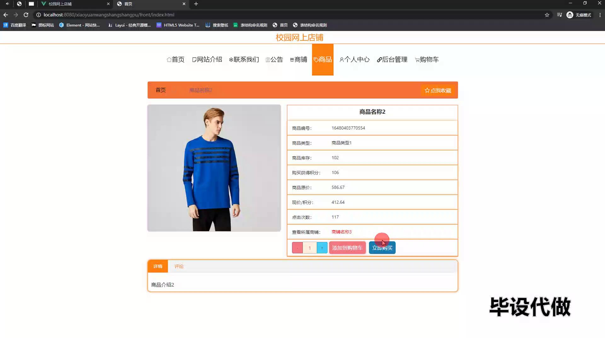This screenshot has height=338, width=605.
Task: Click the browser back arrow
Action: 6,15
